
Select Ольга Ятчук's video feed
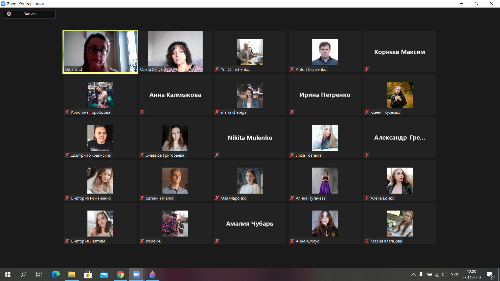(175, 52)
